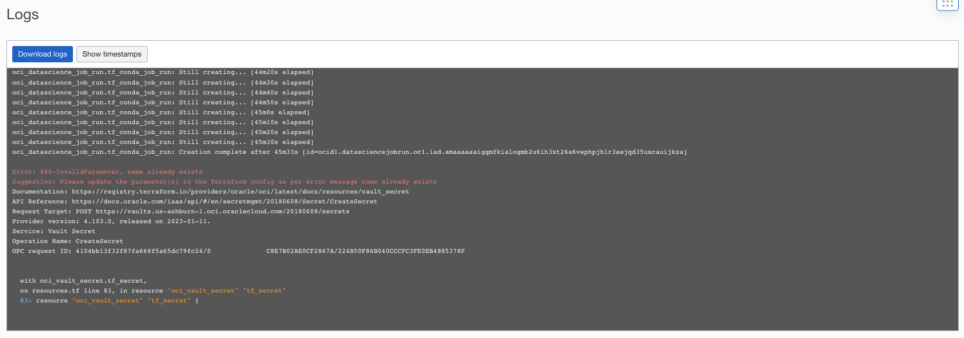Toggle Show timestamps for log lines
Image resolution: width=964 pixels, height=338 pixels.
[112, 54]
